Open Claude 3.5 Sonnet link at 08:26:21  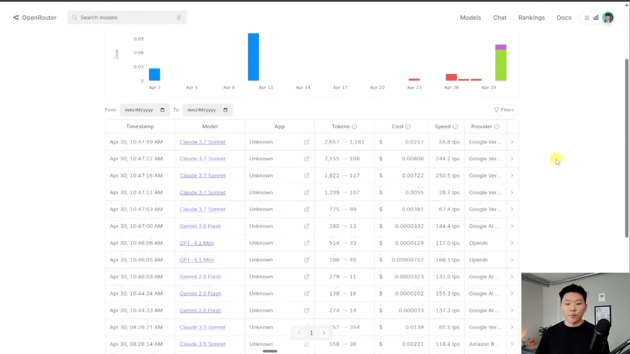(x=202, y=327)
